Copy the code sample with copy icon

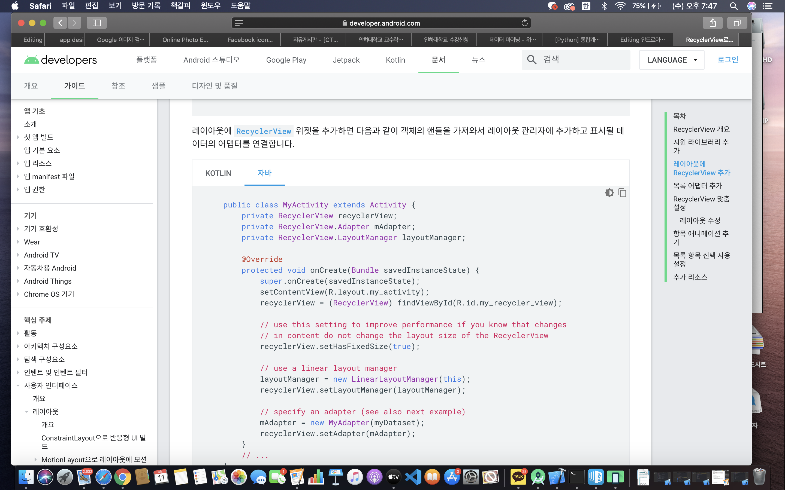[x=622, y=193]
